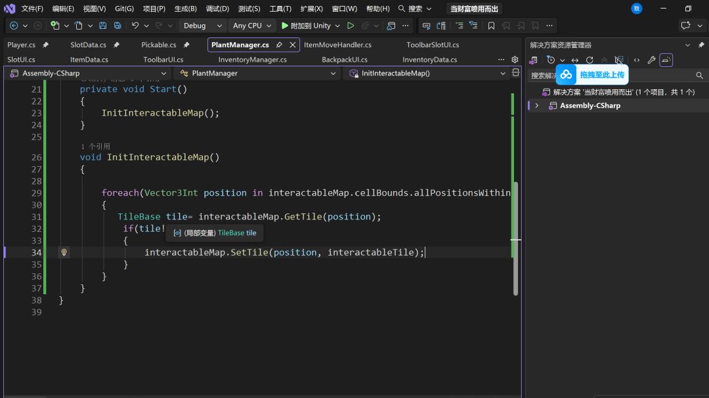Start without debugging using the hollow play icon

click(x=351, y=26)
